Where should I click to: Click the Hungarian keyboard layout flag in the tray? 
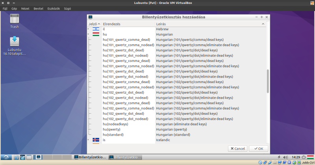311,157
